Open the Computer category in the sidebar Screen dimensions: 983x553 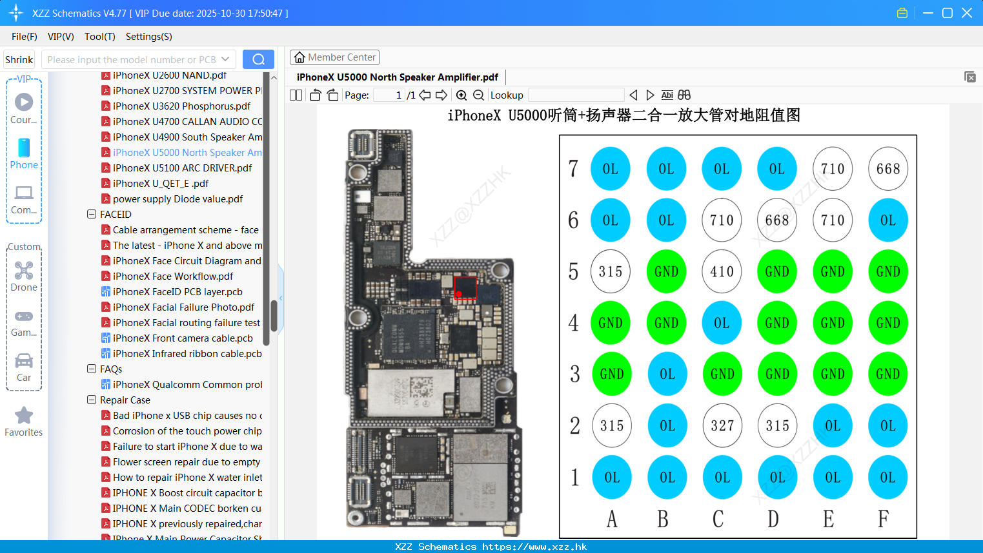coord(24,199)
